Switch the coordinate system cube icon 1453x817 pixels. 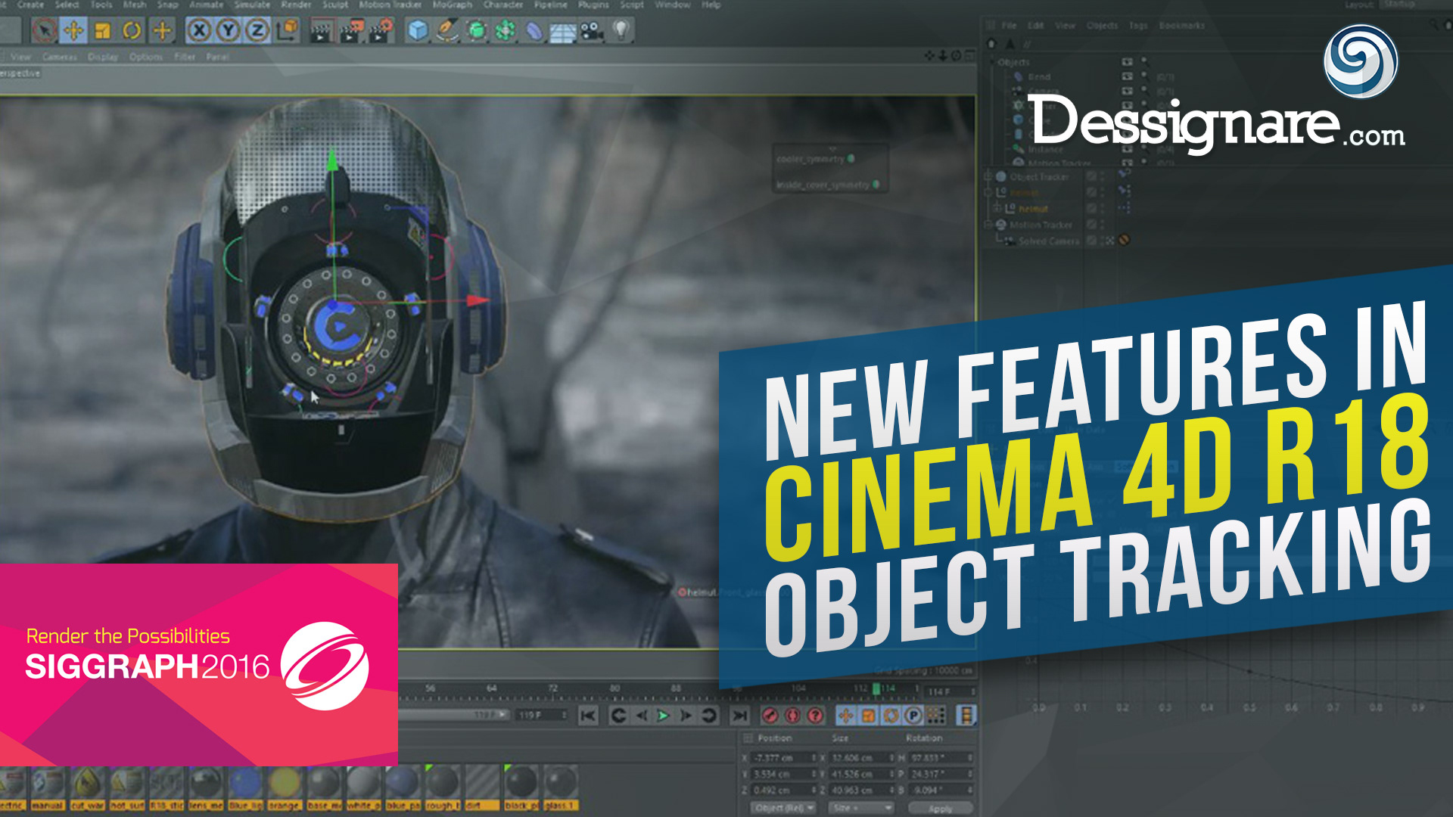(287, 30)
